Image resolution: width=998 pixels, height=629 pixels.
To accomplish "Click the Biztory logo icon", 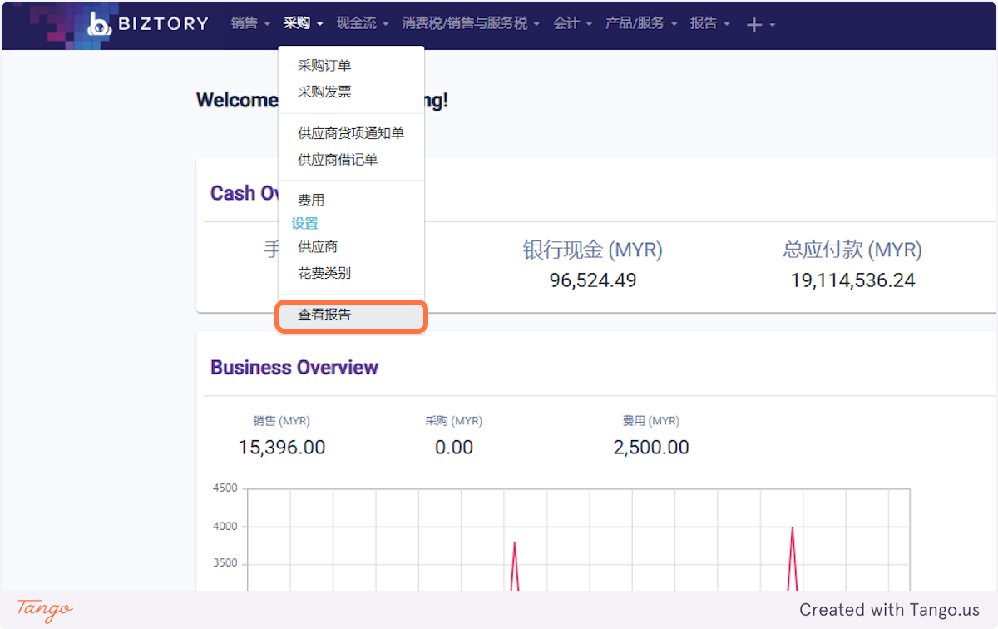I will pyautogui.click(x=99, y=24).
